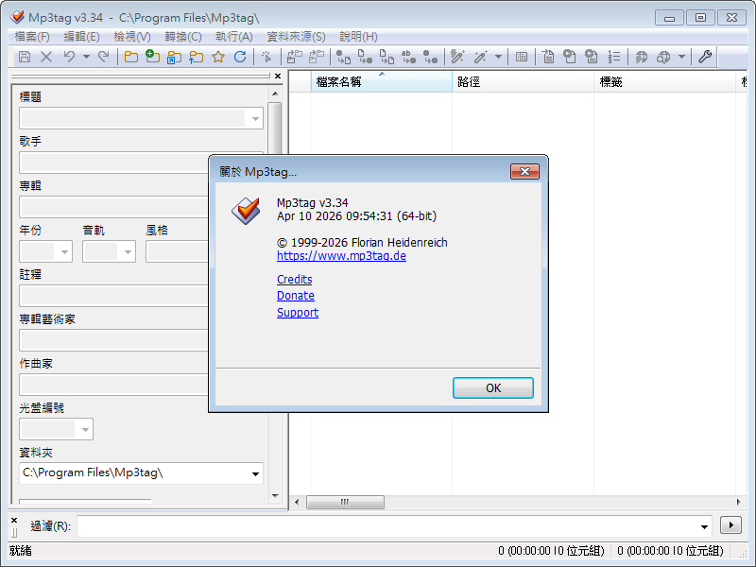Click the folder icon with blue up arrow

(197, 57)
